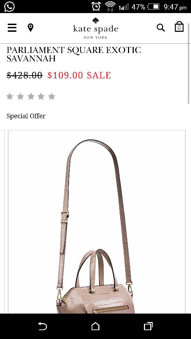Open WhatsApp notification in status bar
The width and height of the screenshot is (191, 339).
9,6
